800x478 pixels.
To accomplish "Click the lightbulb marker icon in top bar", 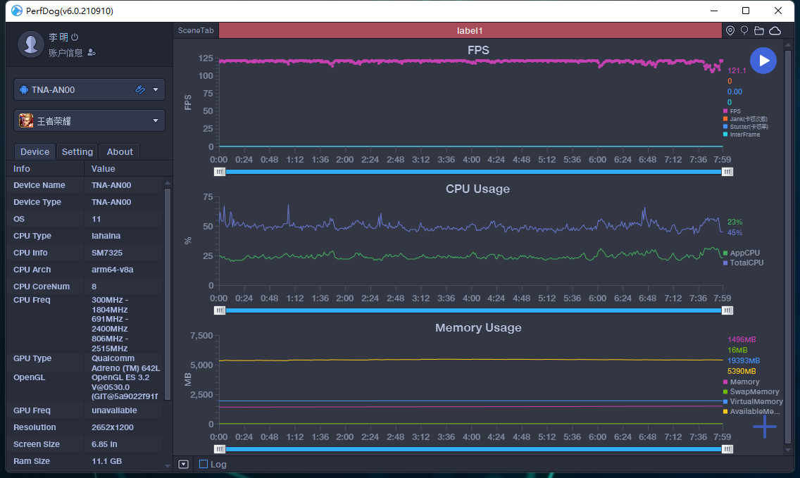I will pyautogui.click(x=744, y=30).
